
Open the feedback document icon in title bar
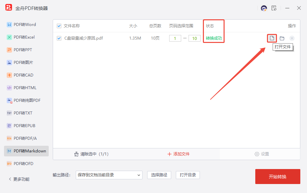pos(274,8)
